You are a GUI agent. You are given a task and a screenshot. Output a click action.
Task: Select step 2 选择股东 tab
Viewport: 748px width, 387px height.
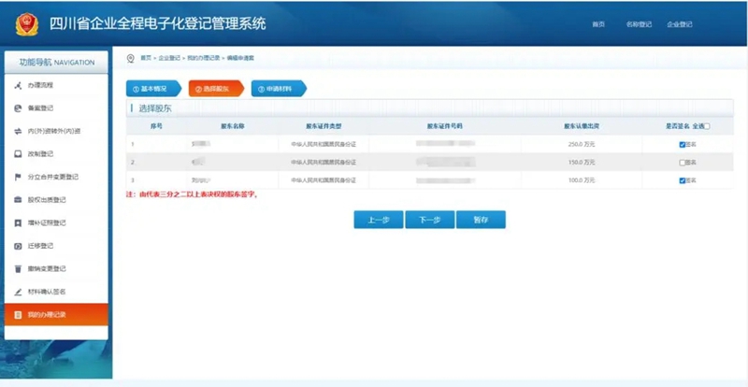216,89
